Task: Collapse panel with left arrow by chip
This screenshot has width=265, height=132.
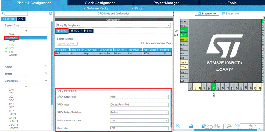Action: pos(173,13)
